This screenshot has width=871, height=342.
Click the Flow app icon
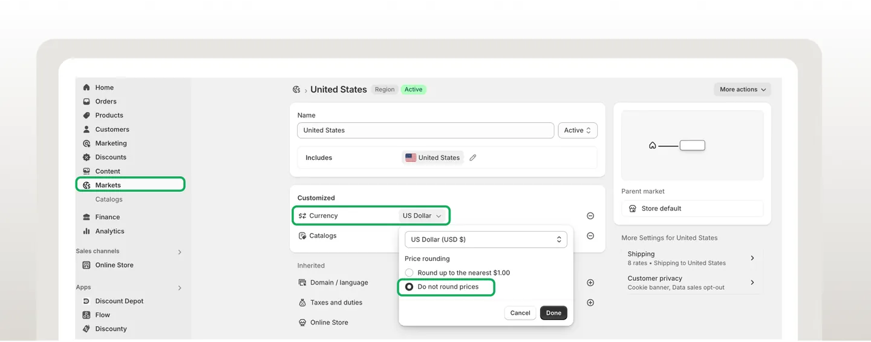86,315
